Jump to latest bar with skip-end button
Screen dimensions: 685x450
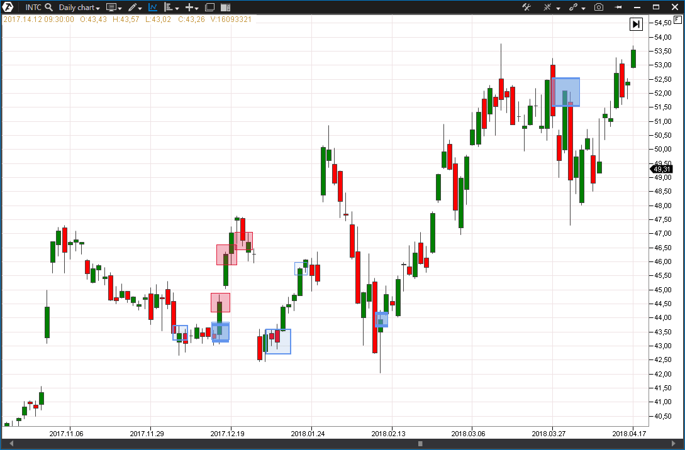coord(636,24)
